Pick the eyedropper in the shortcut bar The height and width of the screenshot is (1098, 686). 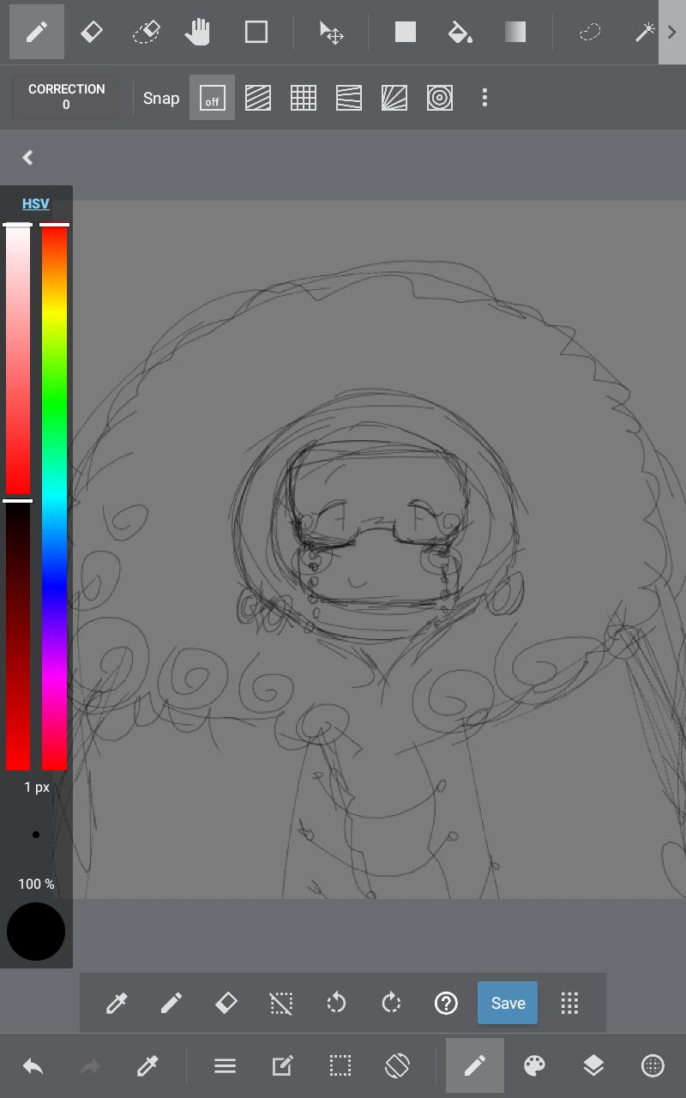point(117,1003)
